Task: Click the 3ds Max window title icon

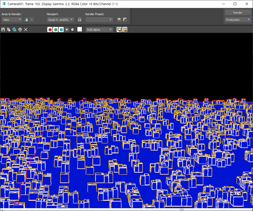Action: pos(4,4)
